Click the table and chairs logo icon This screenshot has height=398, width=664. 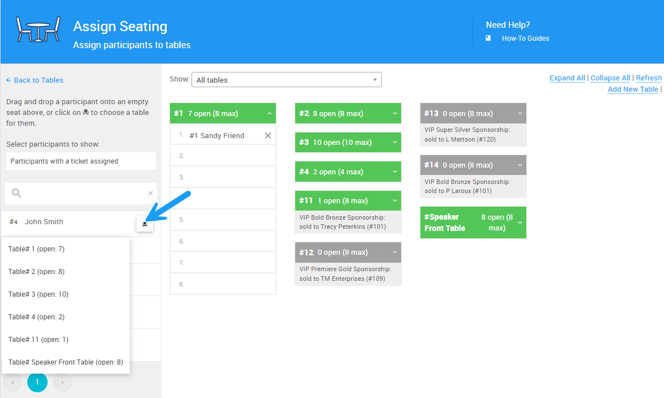point(39,29)
